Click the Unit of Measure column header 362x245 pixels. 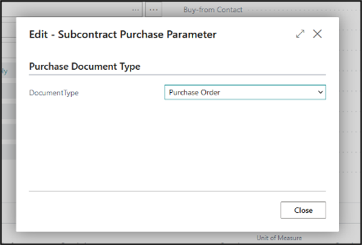[x=279, y=238]
